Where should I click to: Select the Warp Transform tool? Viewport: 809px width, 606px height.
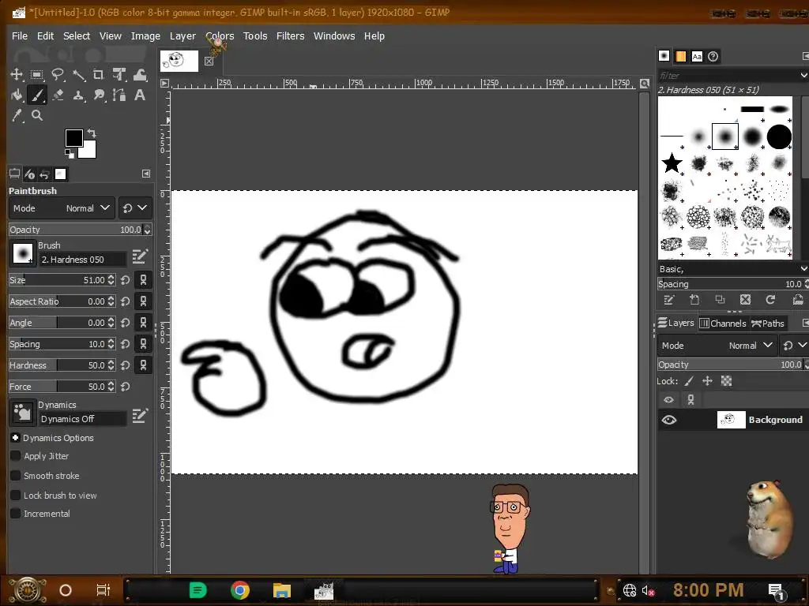[140, 75]
